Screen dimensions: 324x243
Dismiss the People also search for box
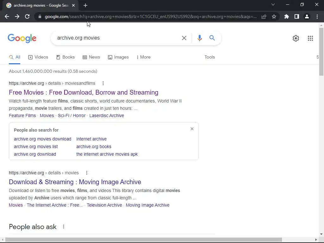[192, 129]
